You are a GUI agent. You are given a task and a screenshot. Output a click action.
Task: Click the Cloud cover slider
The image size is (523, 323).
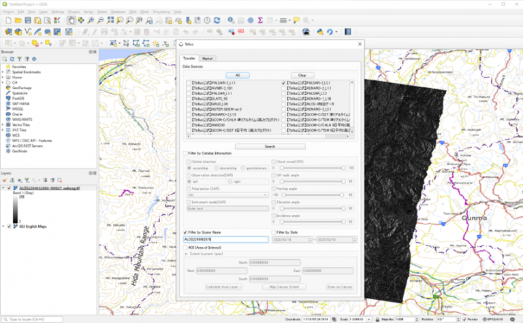[313, 168]
